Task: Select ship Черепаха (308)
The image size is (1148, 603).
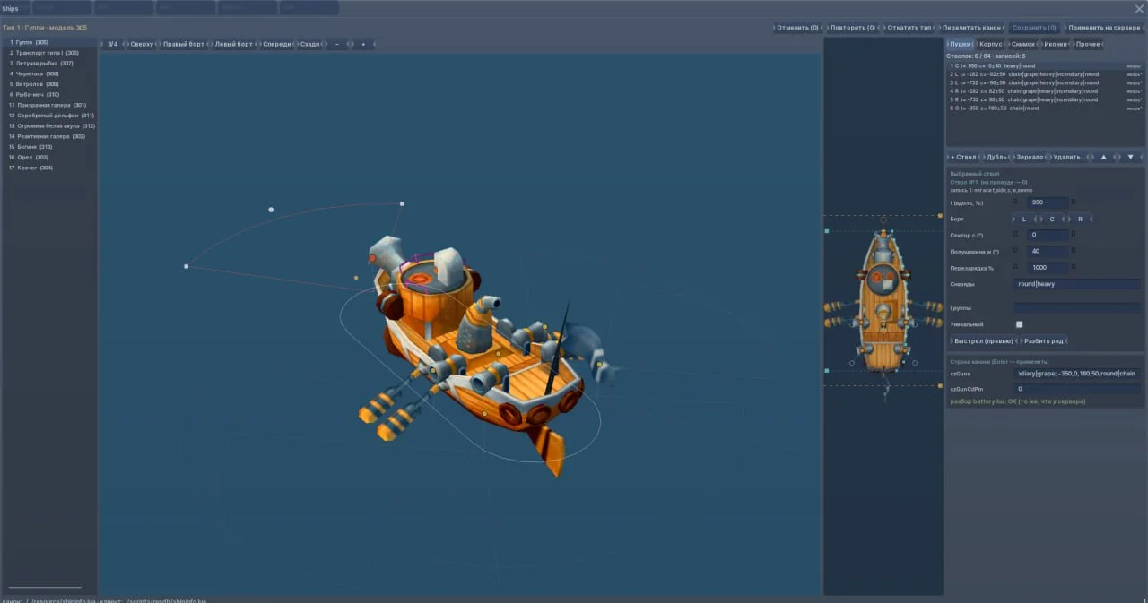Action: (x=48, y=73)
